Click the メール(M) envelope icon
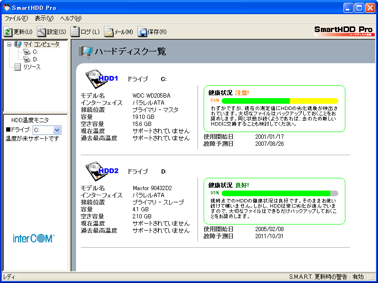The image size is (378, 283). click(109, 32)
